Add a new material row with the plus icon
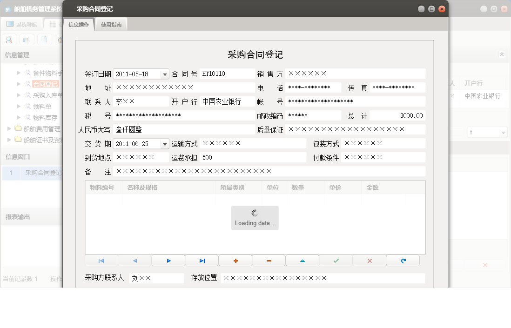The image size is (511, 328). (235, 260)
